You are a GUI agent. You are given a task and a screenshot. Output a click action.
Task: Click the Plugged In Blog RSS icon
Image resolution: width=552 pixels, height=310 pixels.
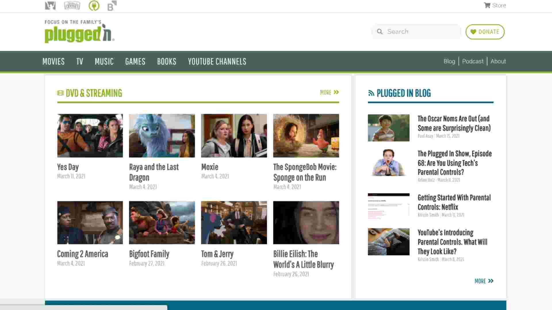click(x=371, y=93)
